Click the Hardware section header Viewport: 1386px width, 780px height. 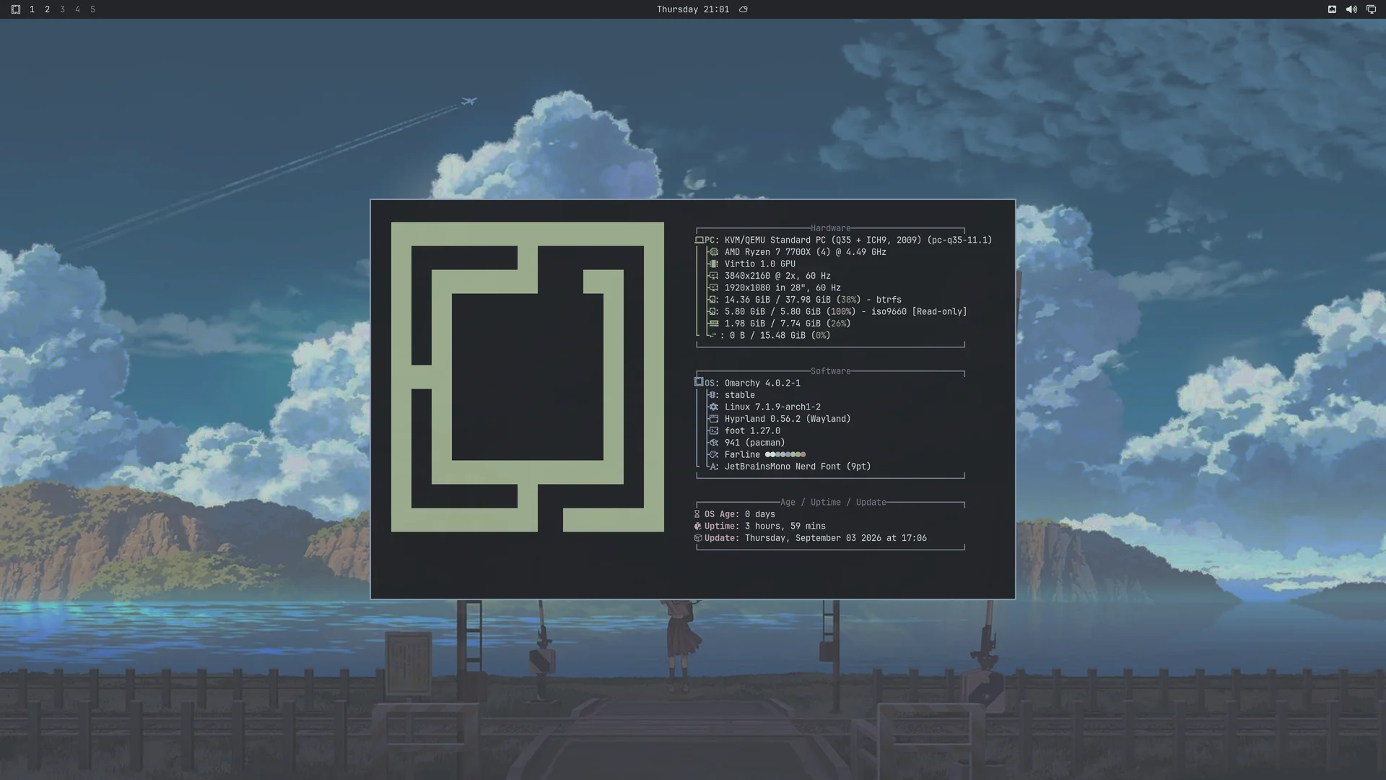[x=830, y=228]
